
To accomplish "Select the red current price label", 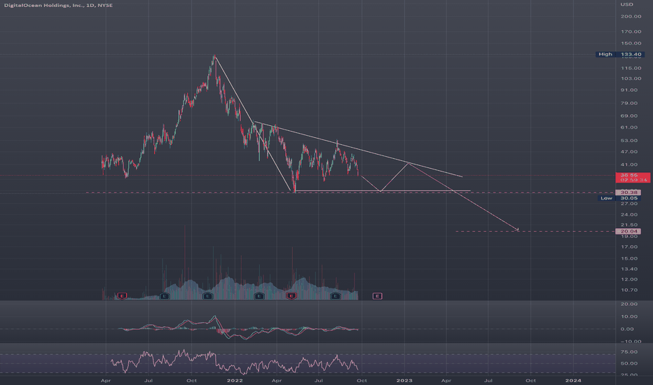I will (633, 178).
